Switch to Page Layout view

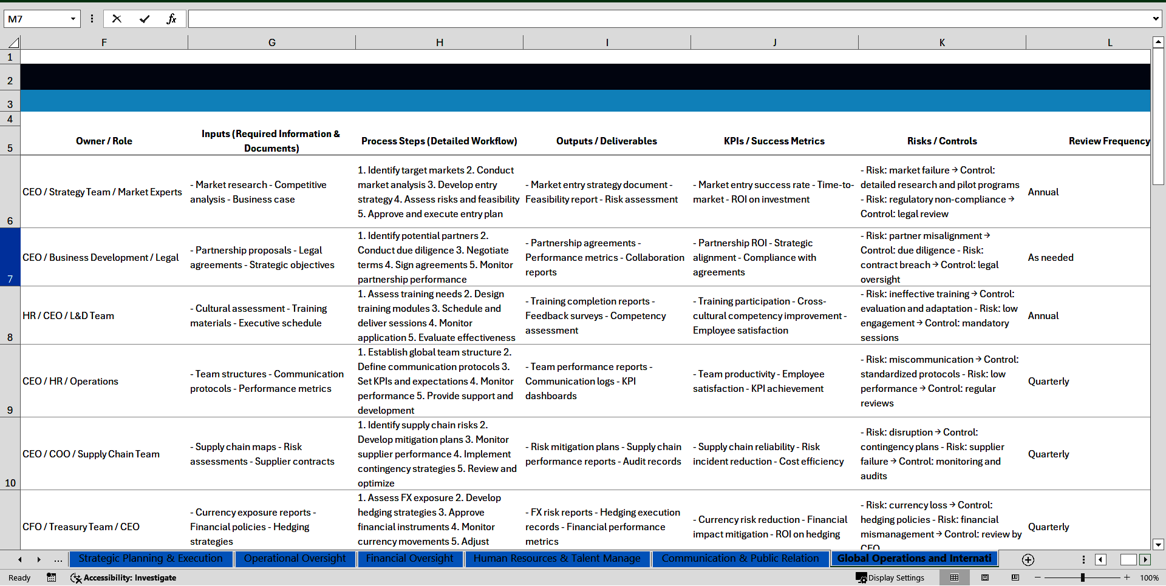tap(985, 578)
